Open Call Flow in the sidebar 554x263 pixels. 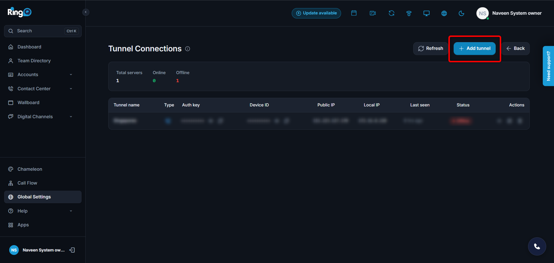(43, 183)
